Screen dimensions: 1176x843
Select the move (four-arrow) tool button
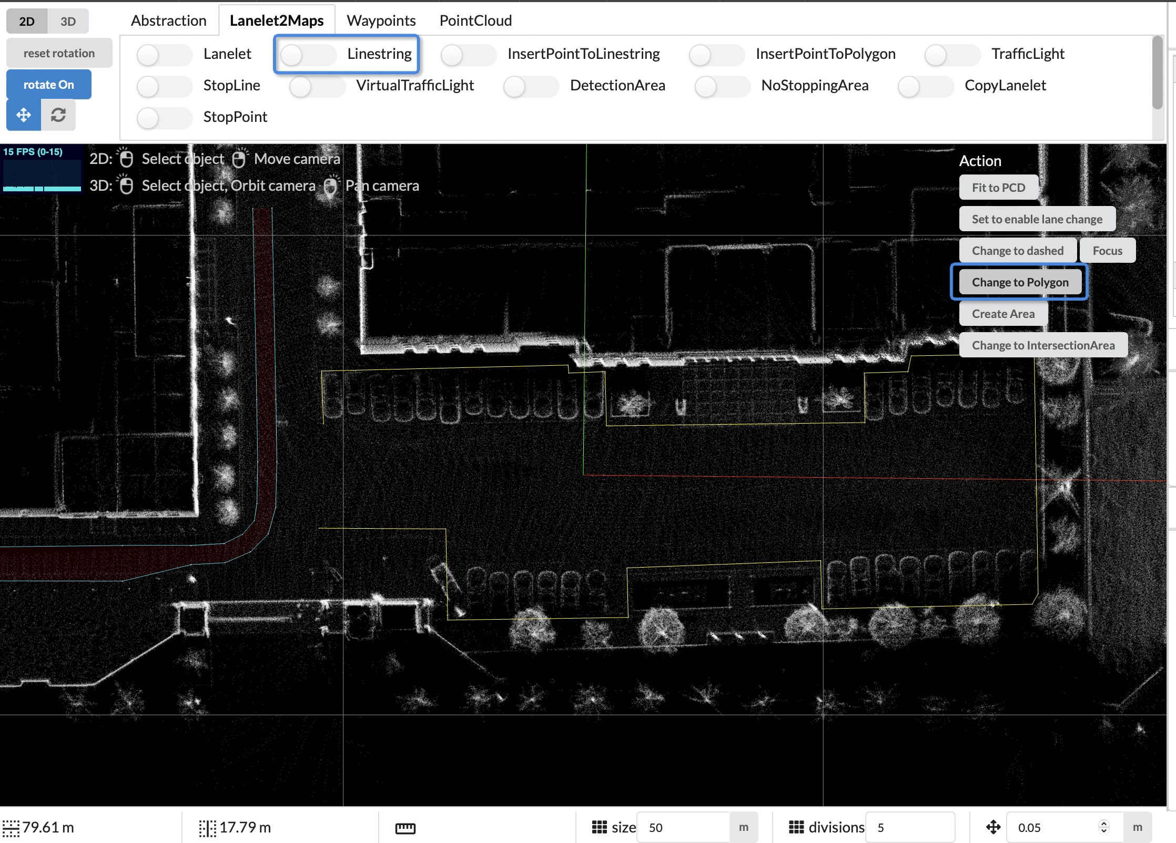[x=24, y=115]
